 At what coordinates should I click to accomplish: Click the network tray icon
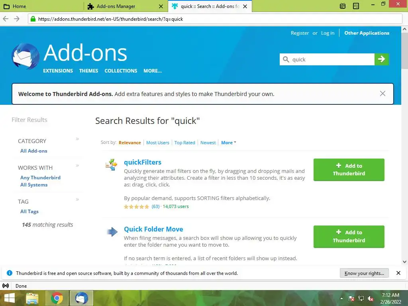tap(361, 298)
